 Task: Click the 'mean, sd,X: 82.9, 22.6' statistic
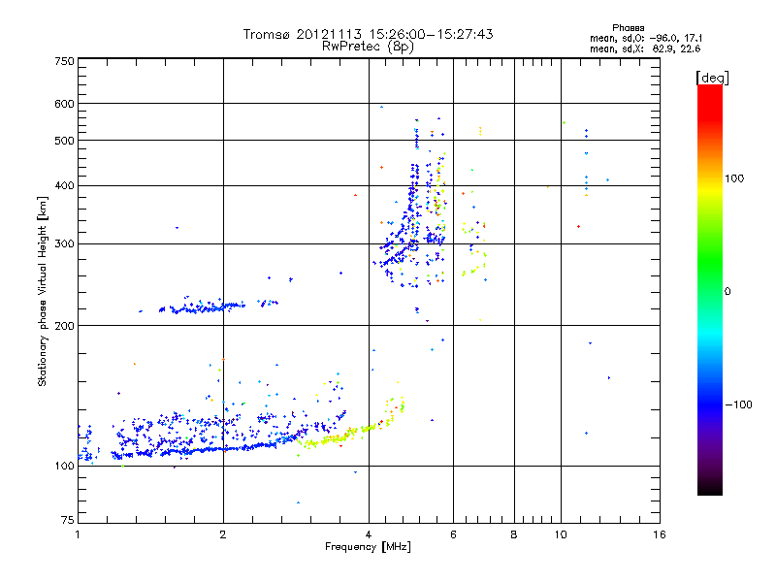tap(645, 48)
